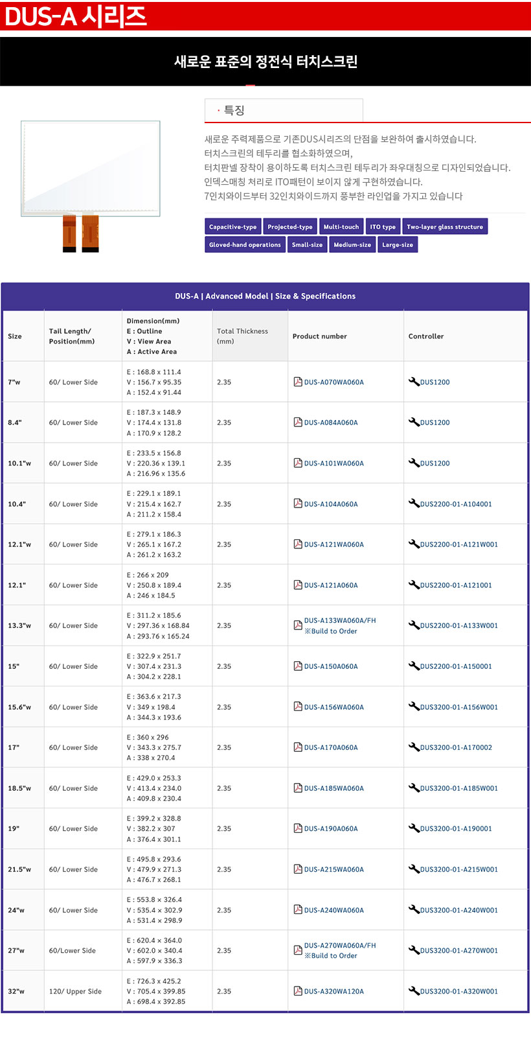The width and height of the screenshot is (531, 1039).
Task: Open PDF icon for DUS-A121A060A
Action: pos(298,585)
